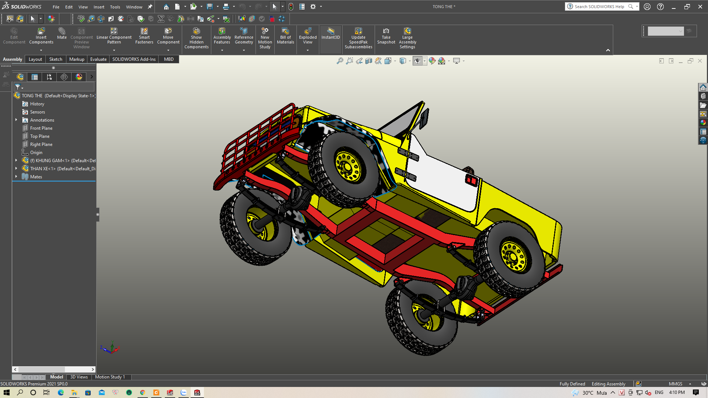The height and width of the screenshot is (398, 708).
Task: Click the Insert Components tool
Action: coord(41,36)
